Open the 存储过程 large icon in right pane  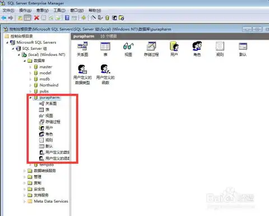tap(151, 49)
